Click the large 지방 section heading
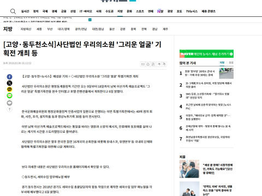This screenshot has height=196, width=262. tap(8, 29)
